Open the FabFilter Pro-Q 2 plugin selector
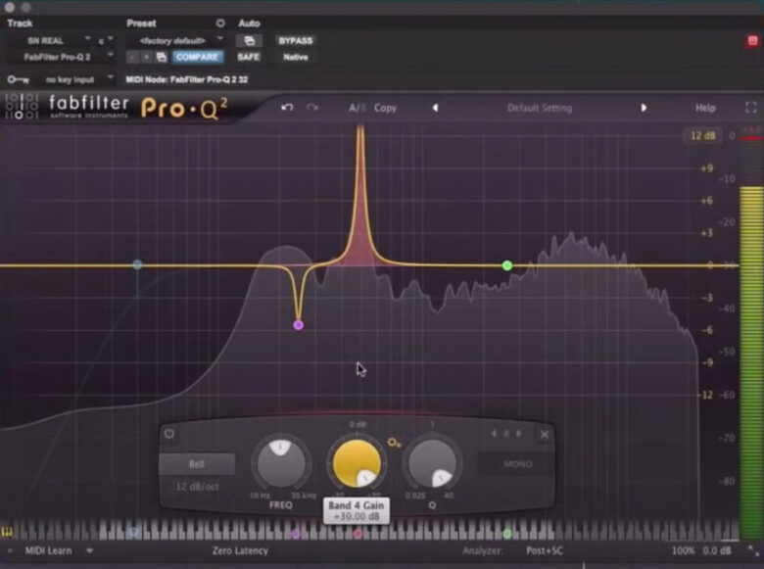The width and height of the screenshot is (764, 569). (62, 57)
